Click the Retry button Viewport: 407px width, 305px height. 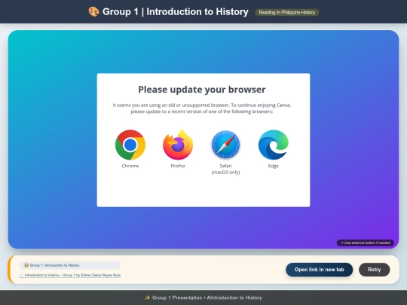coord(375,270)
